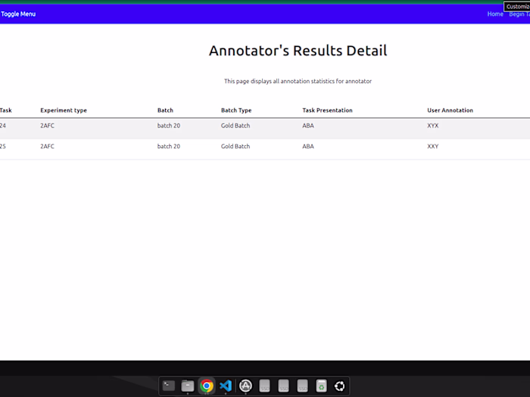Launch Visual Studio Code from dock
Viewport: 530px width, 397px height.
click(x=226, y=386)
